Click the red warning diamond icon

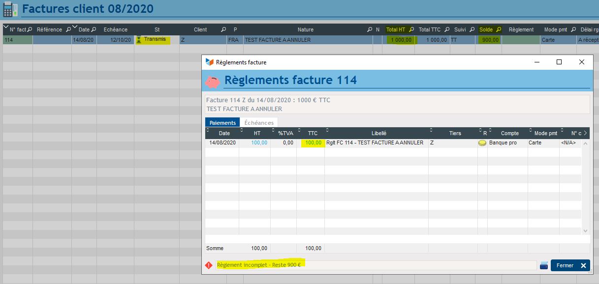209,265
